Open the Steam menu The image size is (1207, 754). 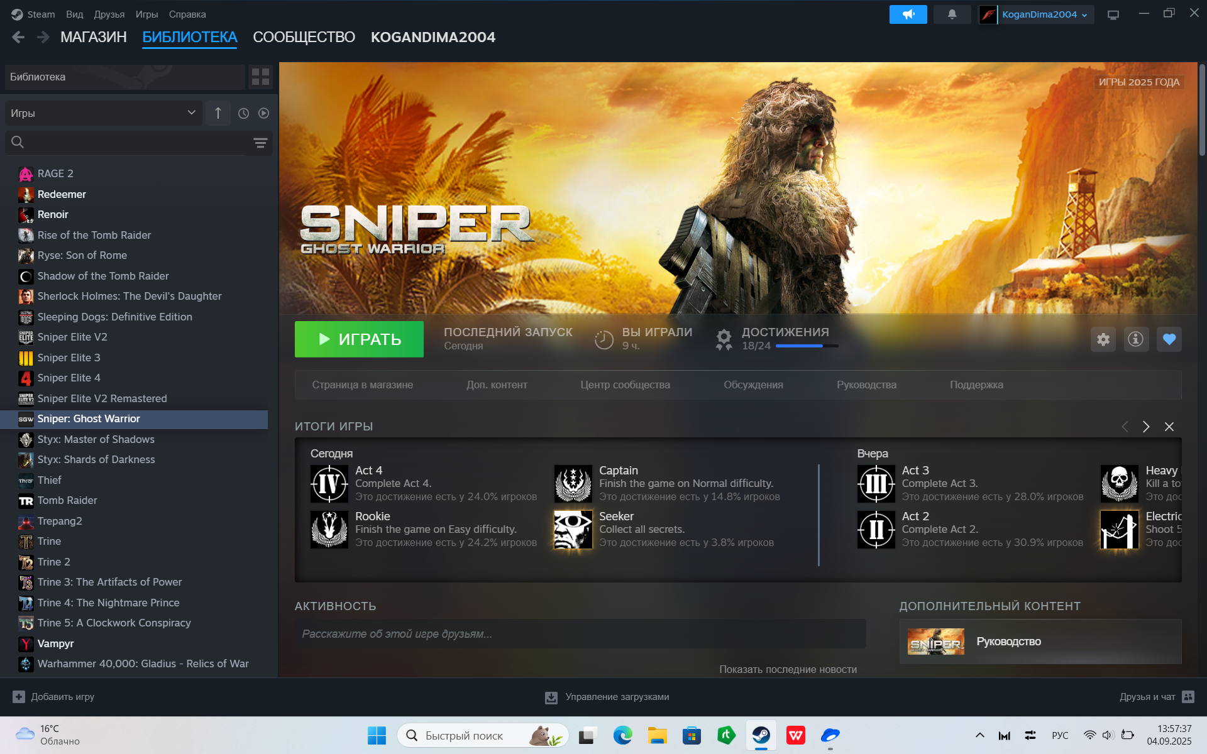pyautogui.click(x=41, y=14)
